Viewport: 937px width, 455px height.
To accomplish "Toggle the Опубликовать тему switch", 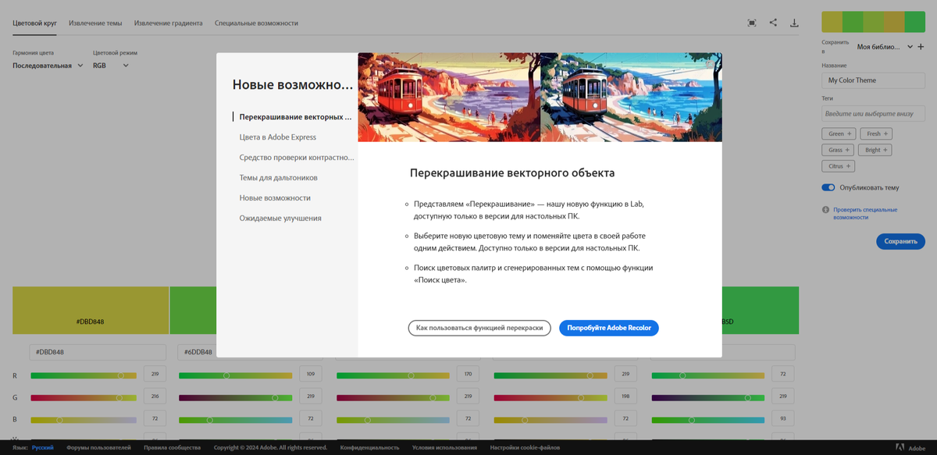I will point(828,187).
